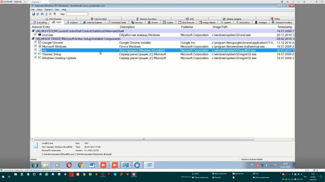Open the File menu
Screen dimensions: 325x182
[x=33, y=10]
